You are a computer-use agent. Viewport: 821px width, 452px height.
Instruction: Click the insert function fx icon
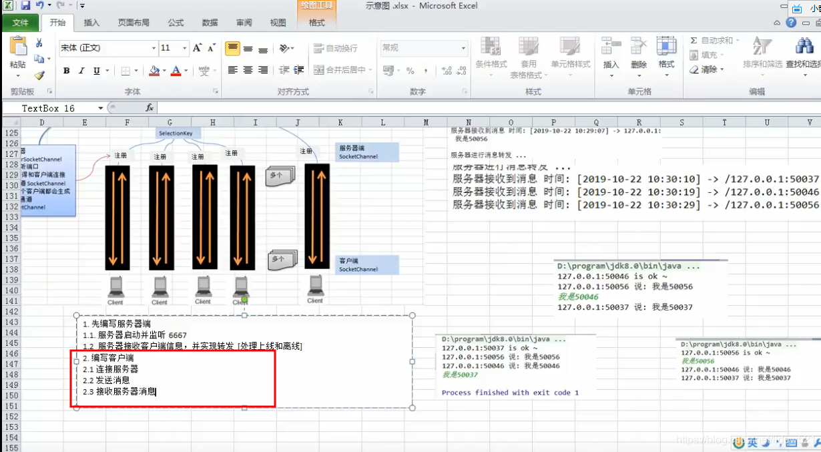pyautogui.click(x=150, y=107)
